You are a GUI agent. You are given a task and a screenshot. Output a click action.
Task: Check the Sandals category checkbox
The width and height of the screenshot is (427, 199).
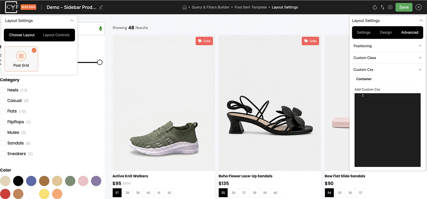pyautogui.click(x=3, y=143)
